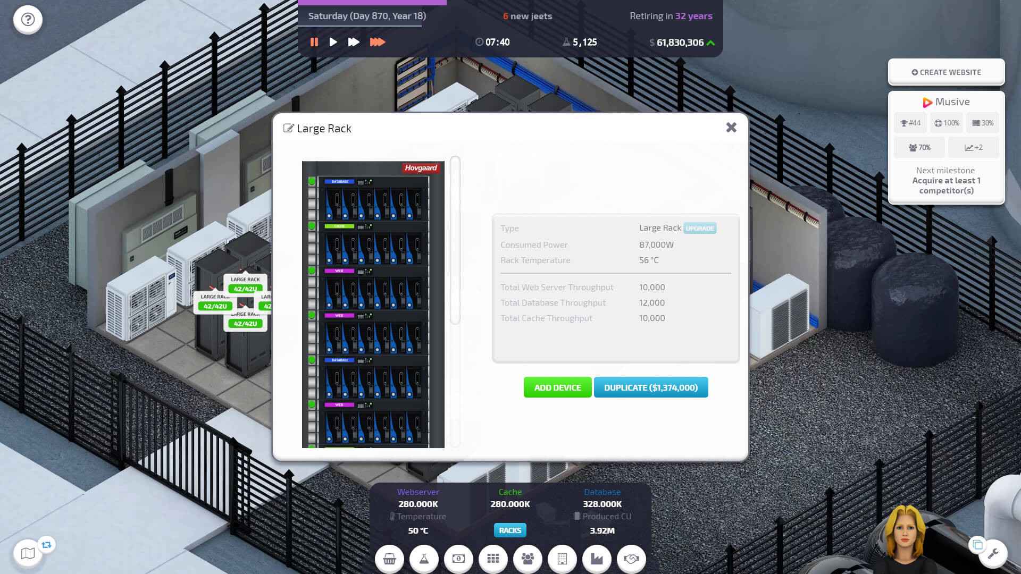Click the help question mark icon

[28, 20]
